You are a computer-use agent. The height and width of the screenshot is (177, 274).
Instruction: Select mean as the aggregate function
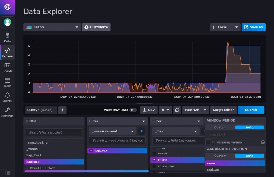235,163
